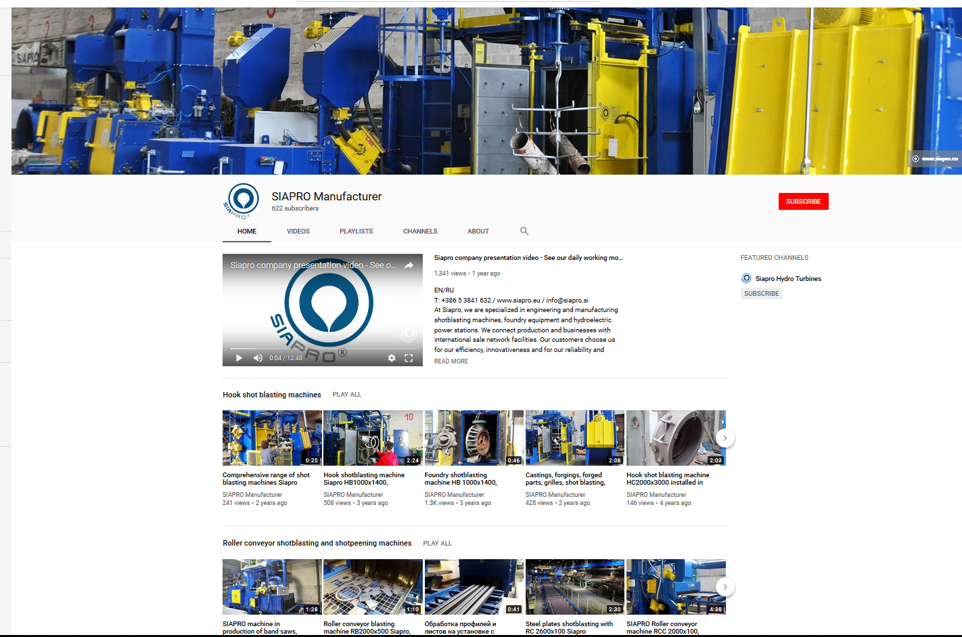Click title 'Comprehensive range of shot blasting'
This screenshot has height=637, width=962.
[x=266, y=479]
